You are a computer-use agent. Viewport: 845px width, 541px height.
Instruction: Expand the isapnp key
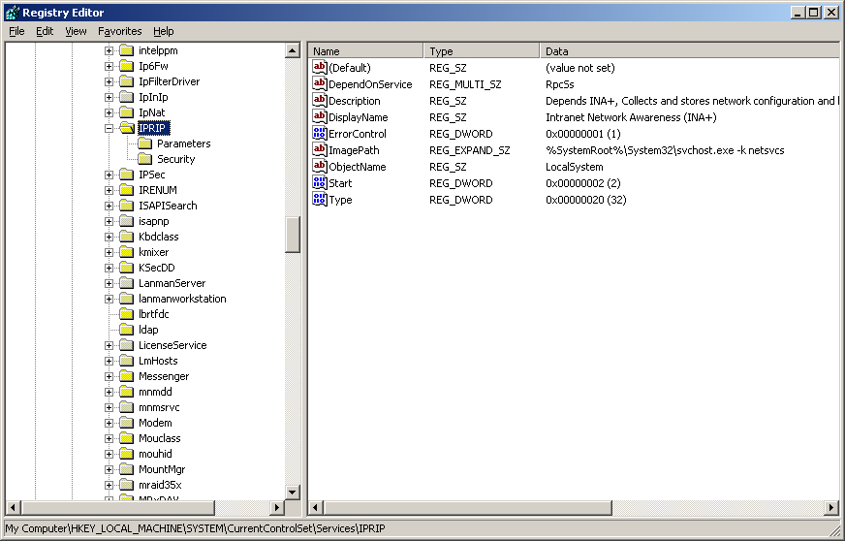point(109,221)
